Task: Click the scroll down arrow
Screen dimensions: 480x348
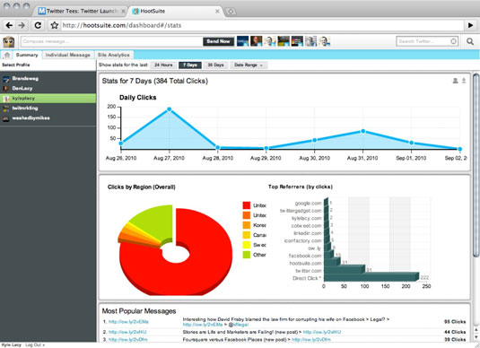Action: [476, 337]
